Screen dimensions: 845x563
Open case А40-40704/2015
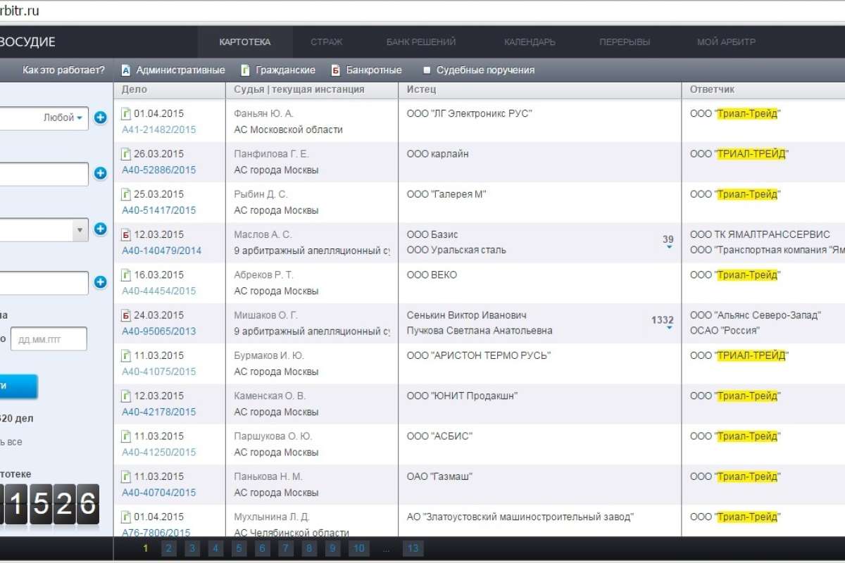pyautogui.click(x=159, y=492)
